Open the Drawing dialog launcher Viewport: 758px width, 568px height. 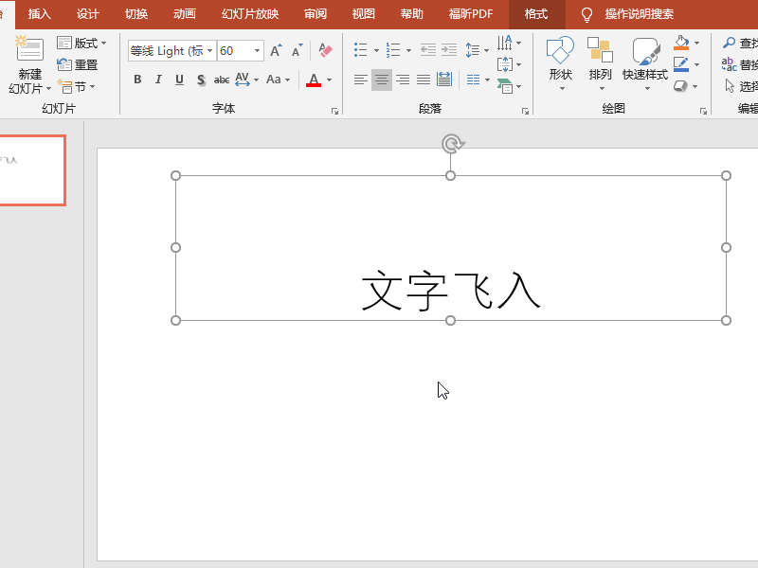click(703, 112)
